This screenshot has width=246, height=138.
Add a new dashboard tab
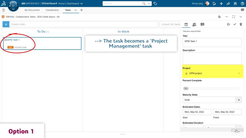click(x=81, y=10)
